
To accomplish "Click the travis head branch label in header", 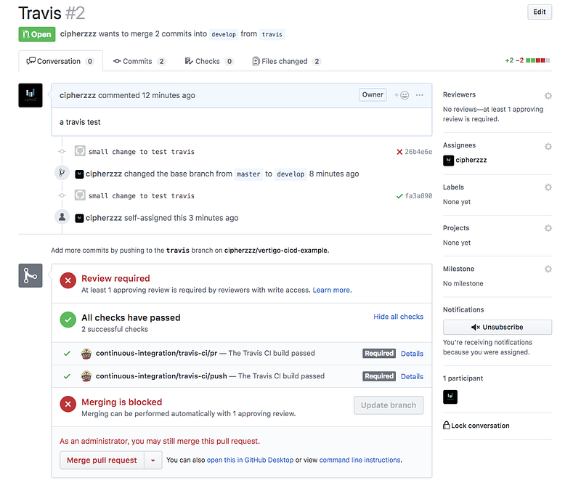I will 272,34.
